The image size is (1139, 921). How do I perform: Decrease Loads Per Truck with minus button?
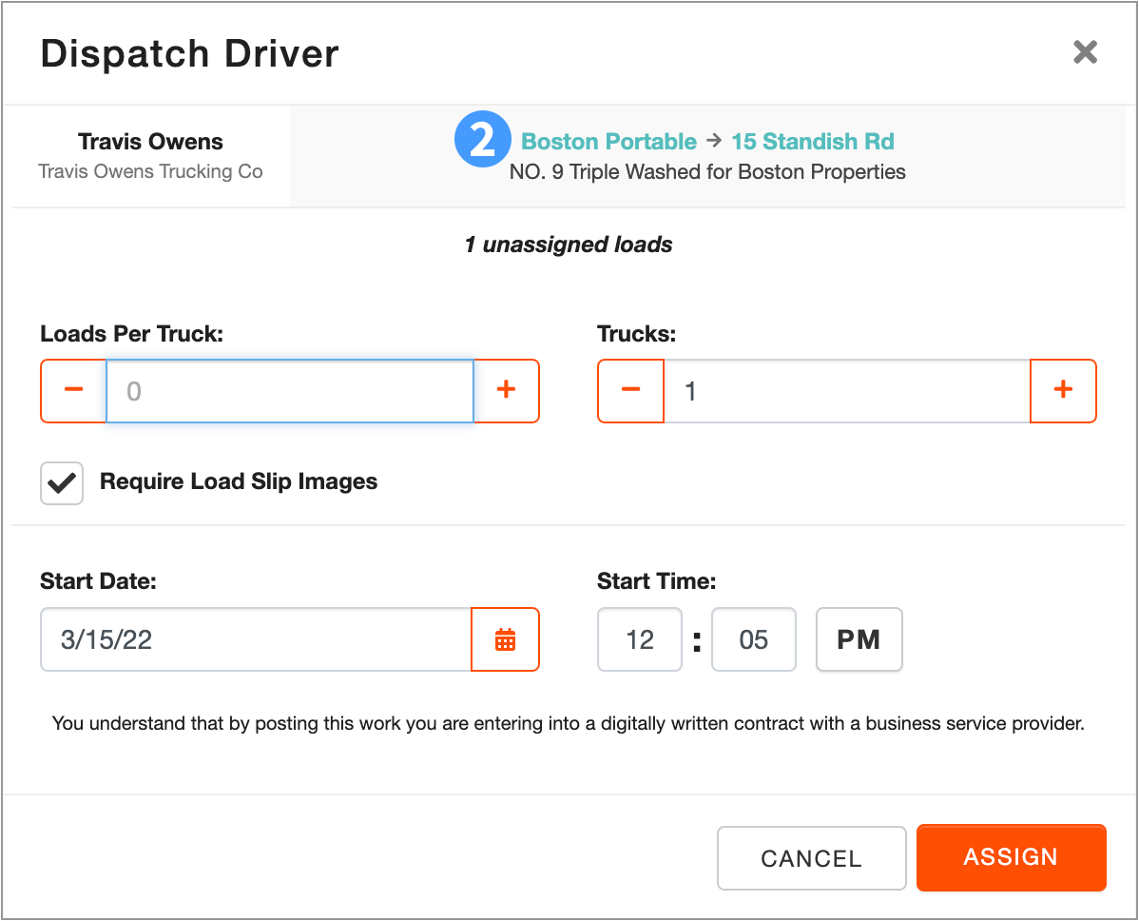(74, 390)
